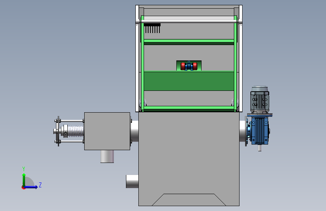Select the dark green solid panel
This screenshot has width=326, height=211.
189,81
